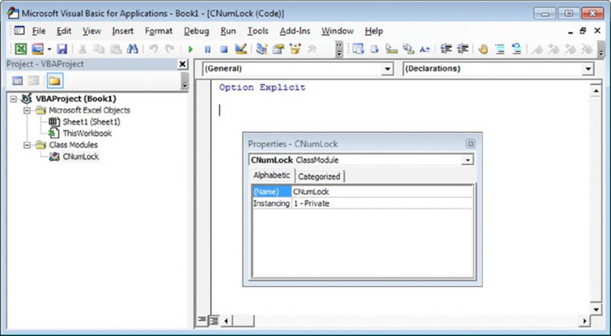Screen dimensions: 611x336
Task: Click the Break pause icon
Action: [x=207, y=49]
